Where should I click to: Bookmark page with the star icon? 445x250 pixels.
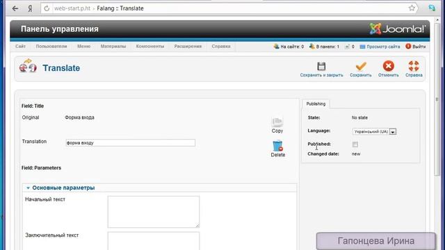pos(412,8)
